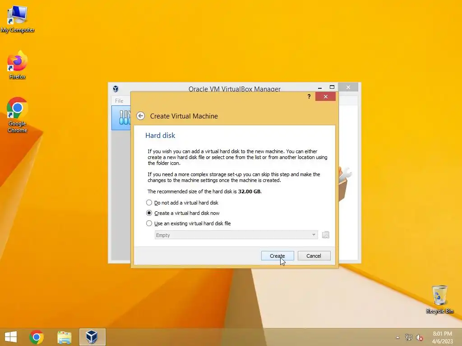This screenshot has width=462, height=346.
Task: Show hidden tray icons arrow
Action: pyautogui.click(x=398, y=337)
